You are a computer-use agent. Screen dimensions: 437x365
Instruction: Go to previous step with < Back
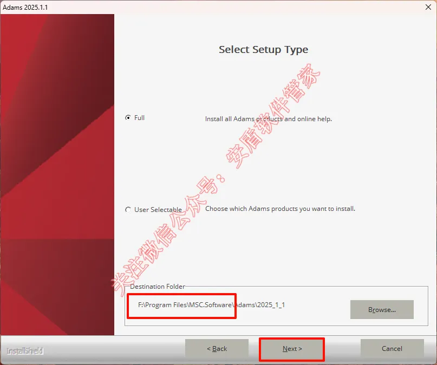click(x=217, y=349)
